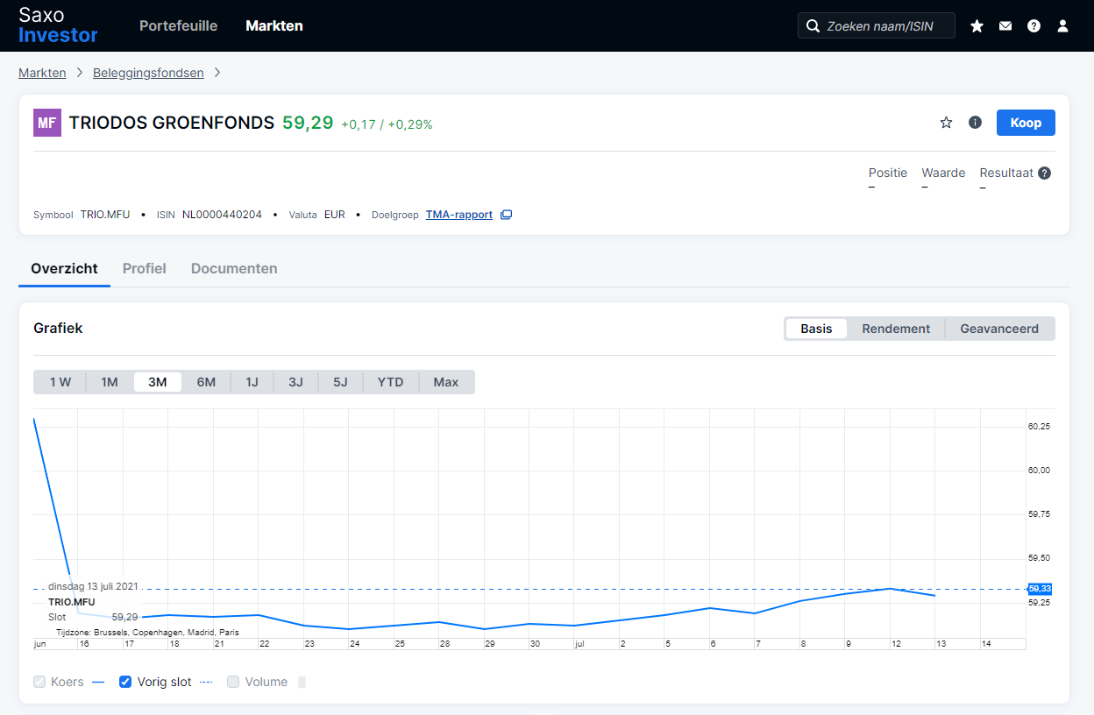Click the Tijdzone Brussels Copenhagen text

pyautogui.click(x=147, y=632)
